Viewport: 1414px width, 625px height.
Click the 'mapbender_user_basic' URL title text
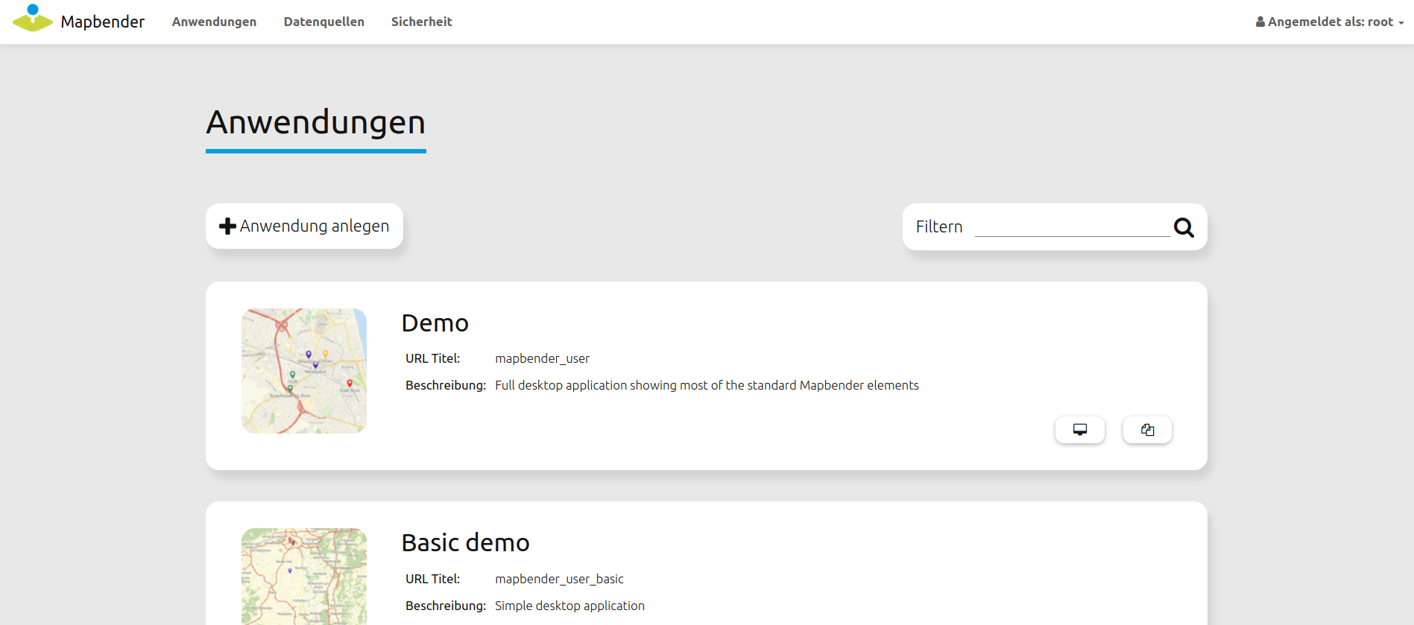[559, 580]
